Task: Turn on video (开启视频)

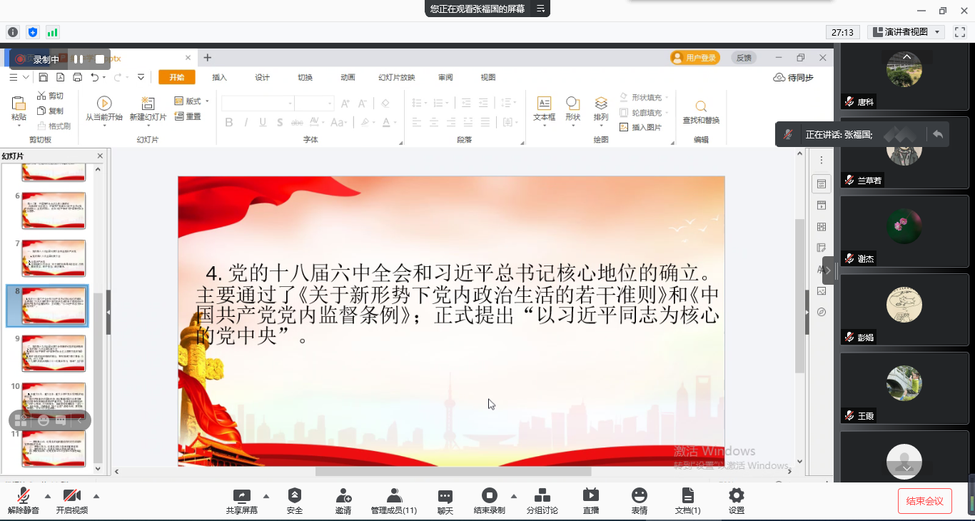Action: click(71, 496)
